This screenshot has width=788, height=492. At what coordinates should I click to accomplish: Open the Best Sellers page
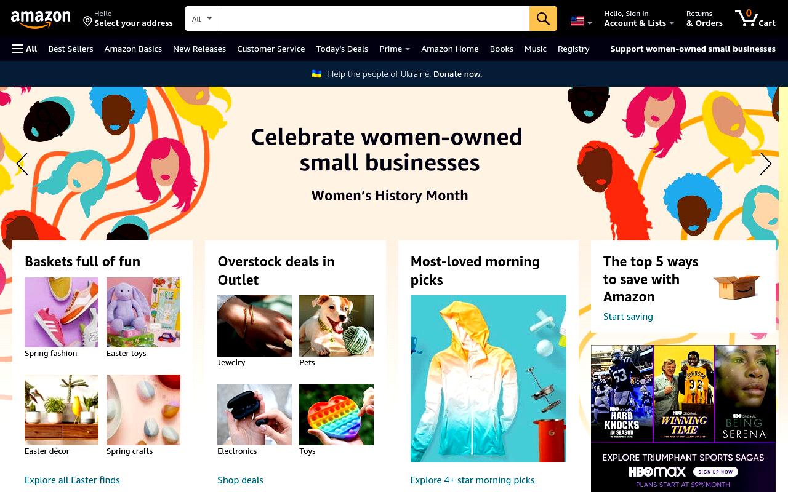71,49
